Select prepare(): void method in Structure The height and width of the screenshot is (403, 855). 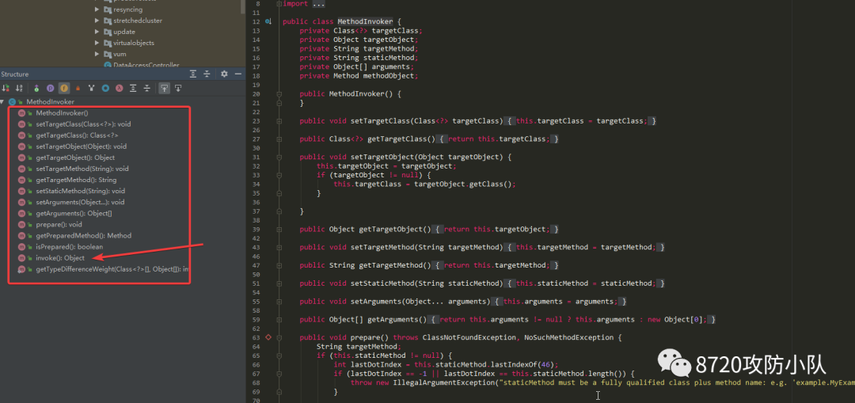(x=59, y=224)
